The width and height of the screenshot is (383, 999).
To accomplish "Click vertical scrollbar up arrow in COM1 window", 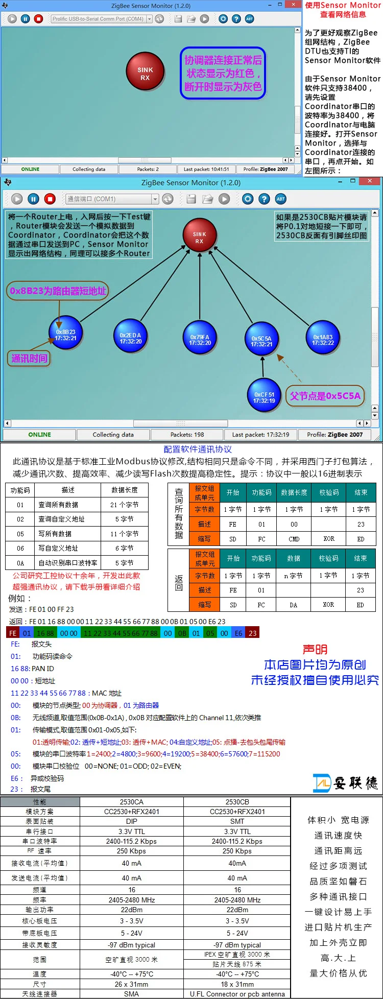I will coord(375,212).
